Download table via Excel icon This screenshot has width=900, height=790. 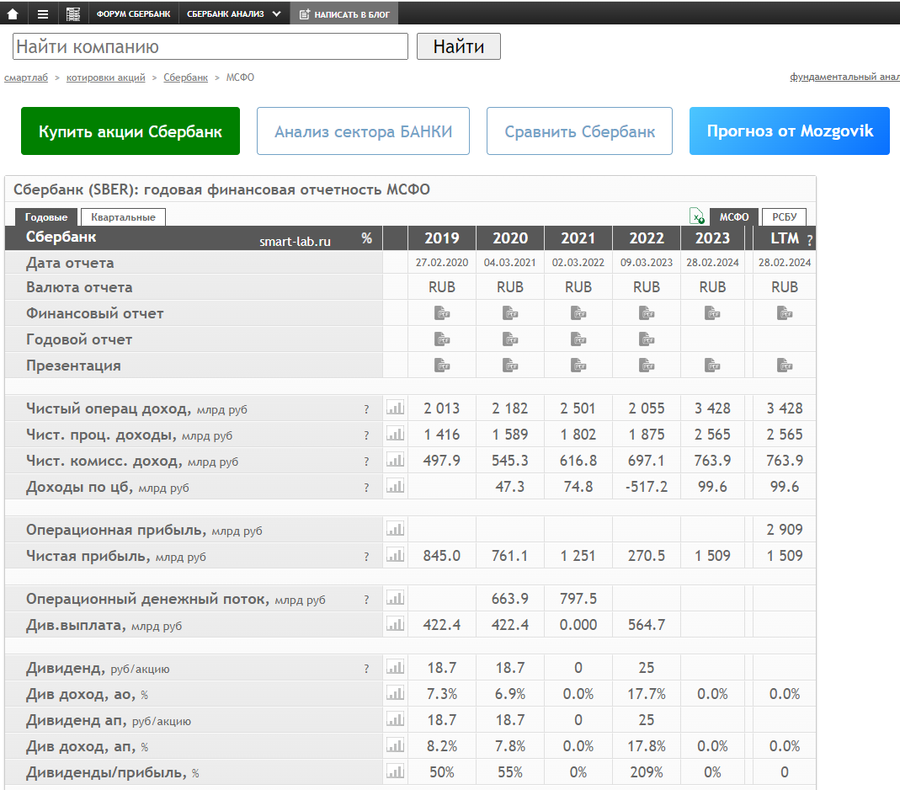697,216
